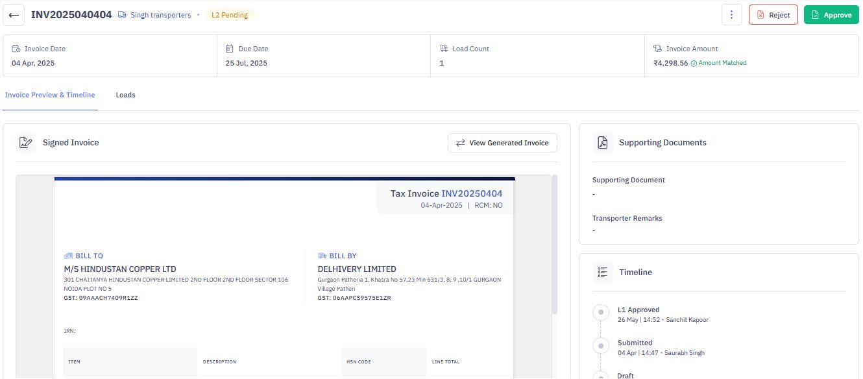The image size is (863, 379).
Task: Click the Supporting Documents PDF icon
Action: [x=603, y=143]
